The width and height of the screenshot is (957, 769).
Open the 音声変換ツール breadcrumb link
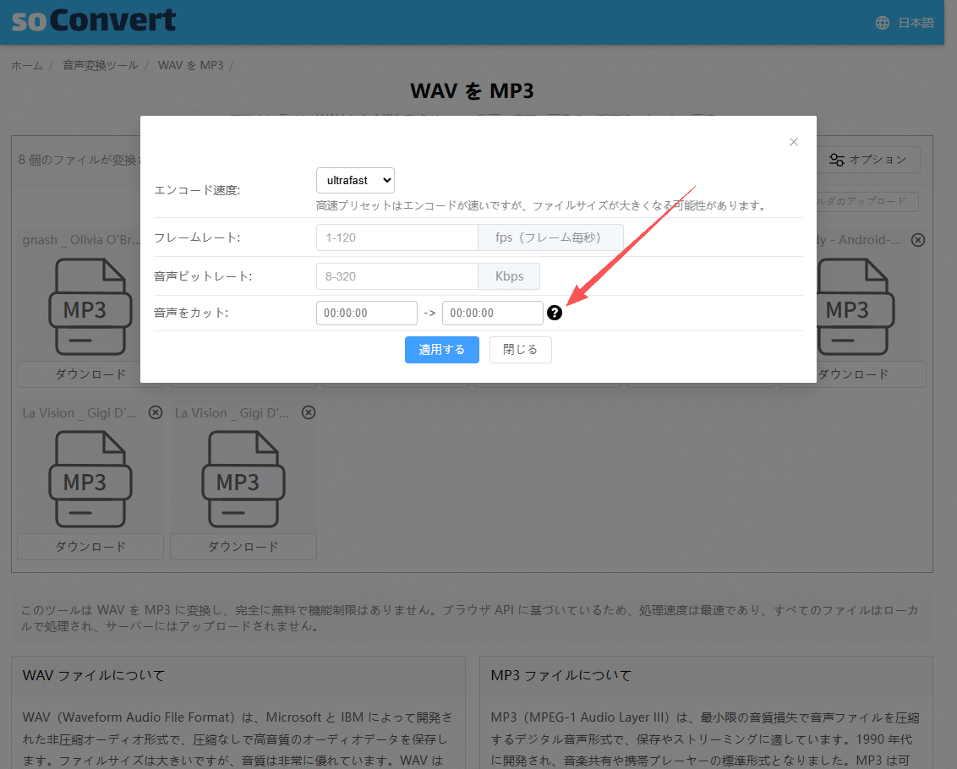[x=100, y=65]
